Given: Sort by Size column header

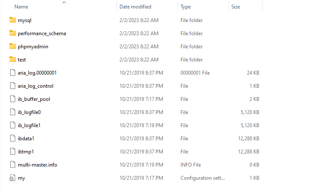Looking at the screenshot, I should (236, 7).
